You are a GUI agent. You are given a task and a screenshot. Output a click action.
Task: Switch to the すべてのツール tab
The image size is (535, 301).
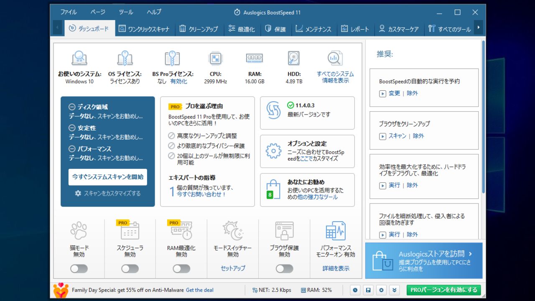click(x=450, y=29)
